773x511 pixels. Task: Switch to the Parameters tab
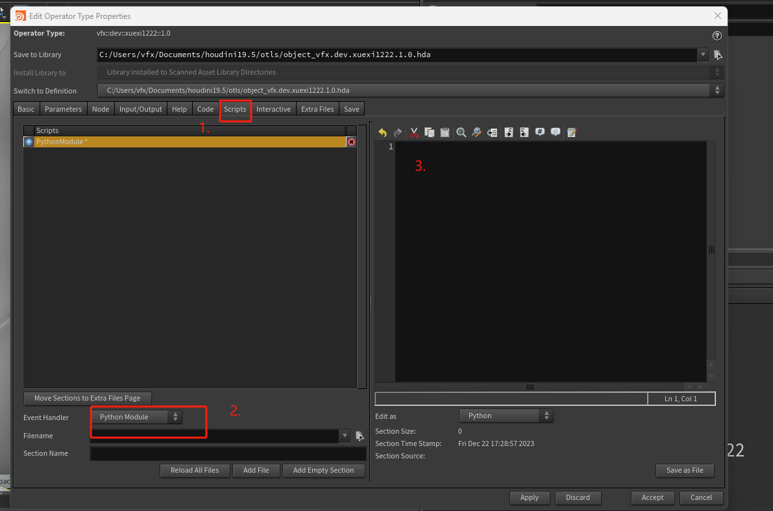(x=63, y=108)
